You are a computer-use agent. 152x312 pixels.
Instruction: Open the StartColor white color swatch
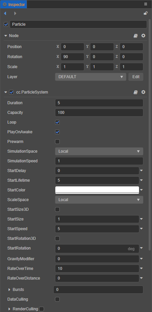pos(97,190)
